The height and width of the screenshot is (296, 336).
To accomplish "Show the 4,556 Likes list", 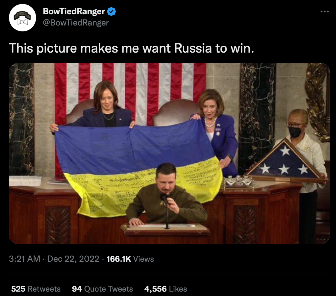I will coord(166,289).
